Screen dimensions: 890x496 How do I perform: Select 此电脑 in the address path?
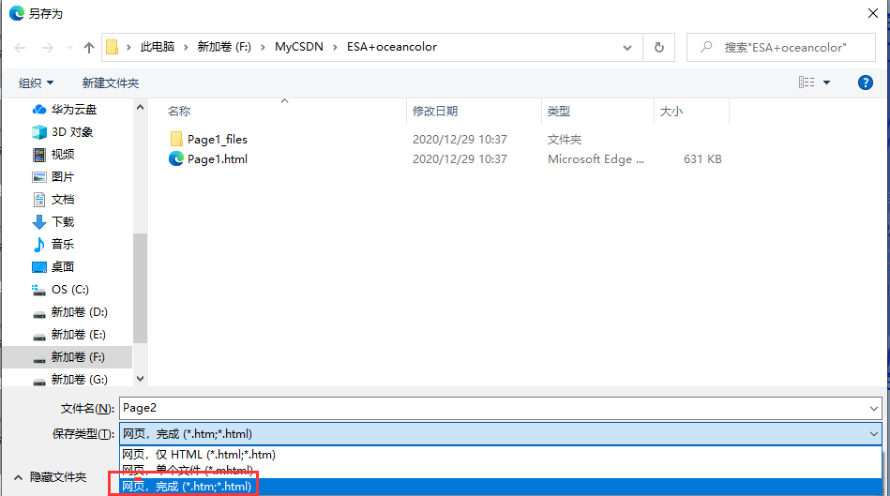tap(158, 47)
